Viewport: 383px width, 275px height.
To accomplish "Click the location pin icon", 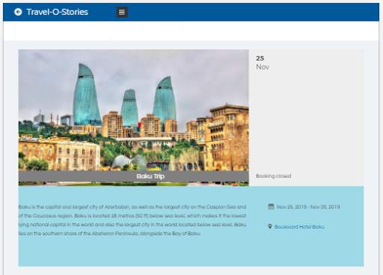I will pyautogui.click(x=270, y=226).
